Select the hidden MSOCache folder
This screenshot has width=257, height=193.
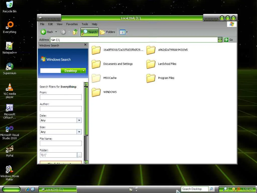pos(104,78)
